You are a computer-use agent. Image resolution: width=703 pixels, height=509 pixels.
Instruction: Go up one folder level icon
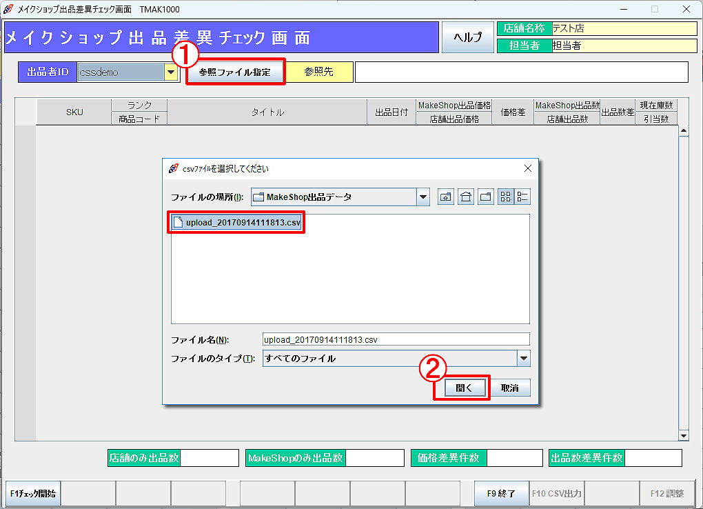446,197
